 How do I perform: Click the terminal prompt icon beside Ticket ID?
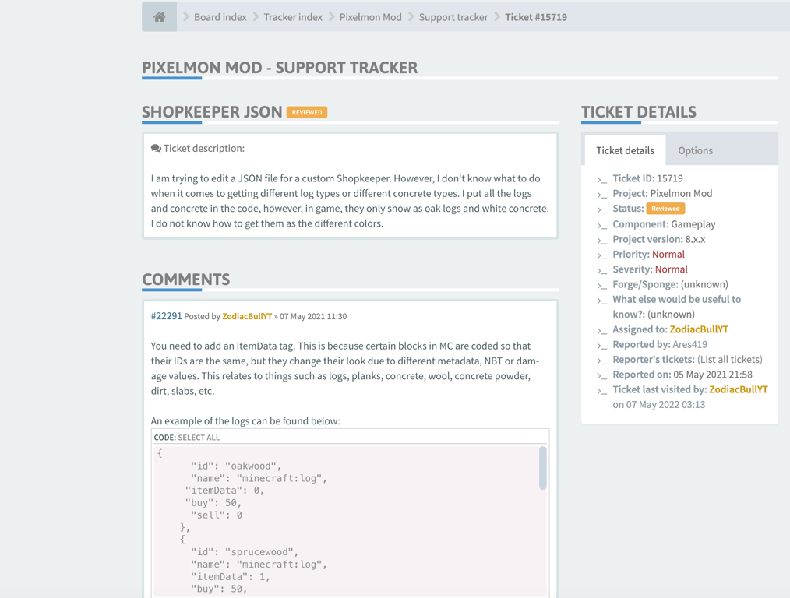601,178
